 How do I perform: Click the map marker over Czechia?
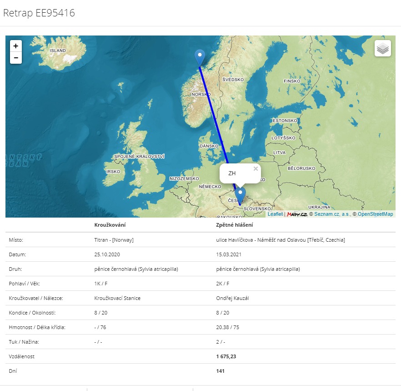tap(240, 195)
